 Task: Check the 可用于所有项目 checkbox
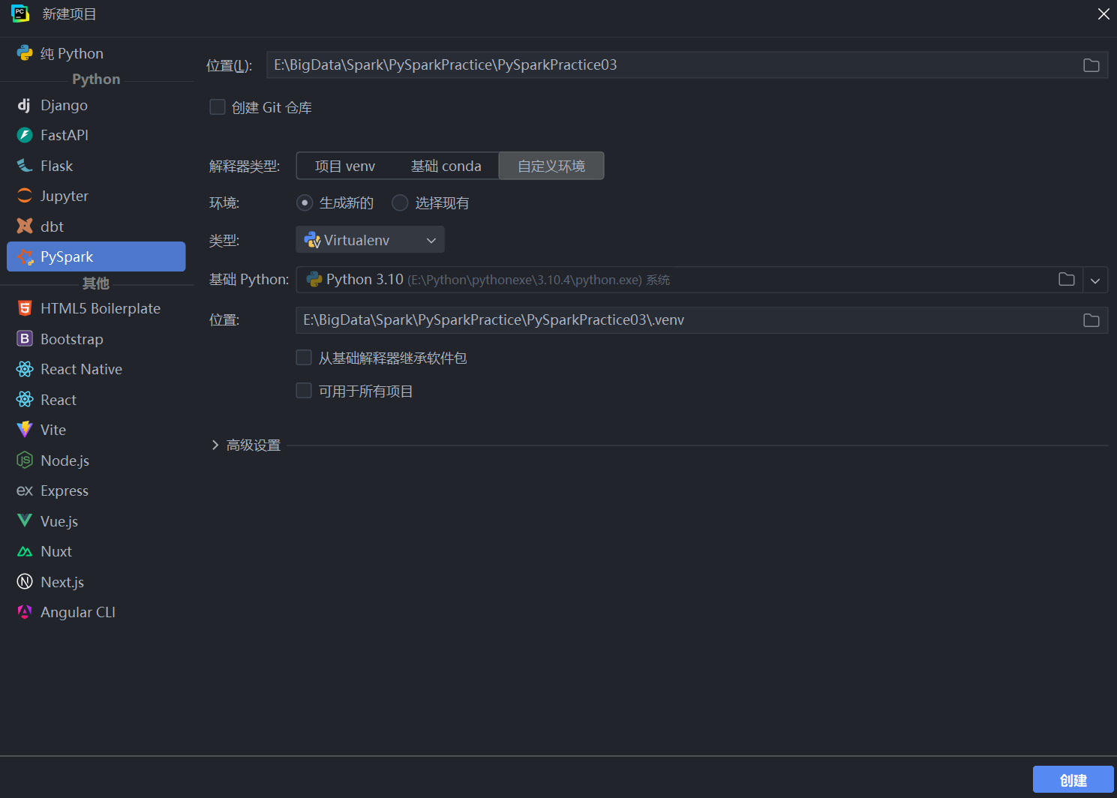pos(304,391)
